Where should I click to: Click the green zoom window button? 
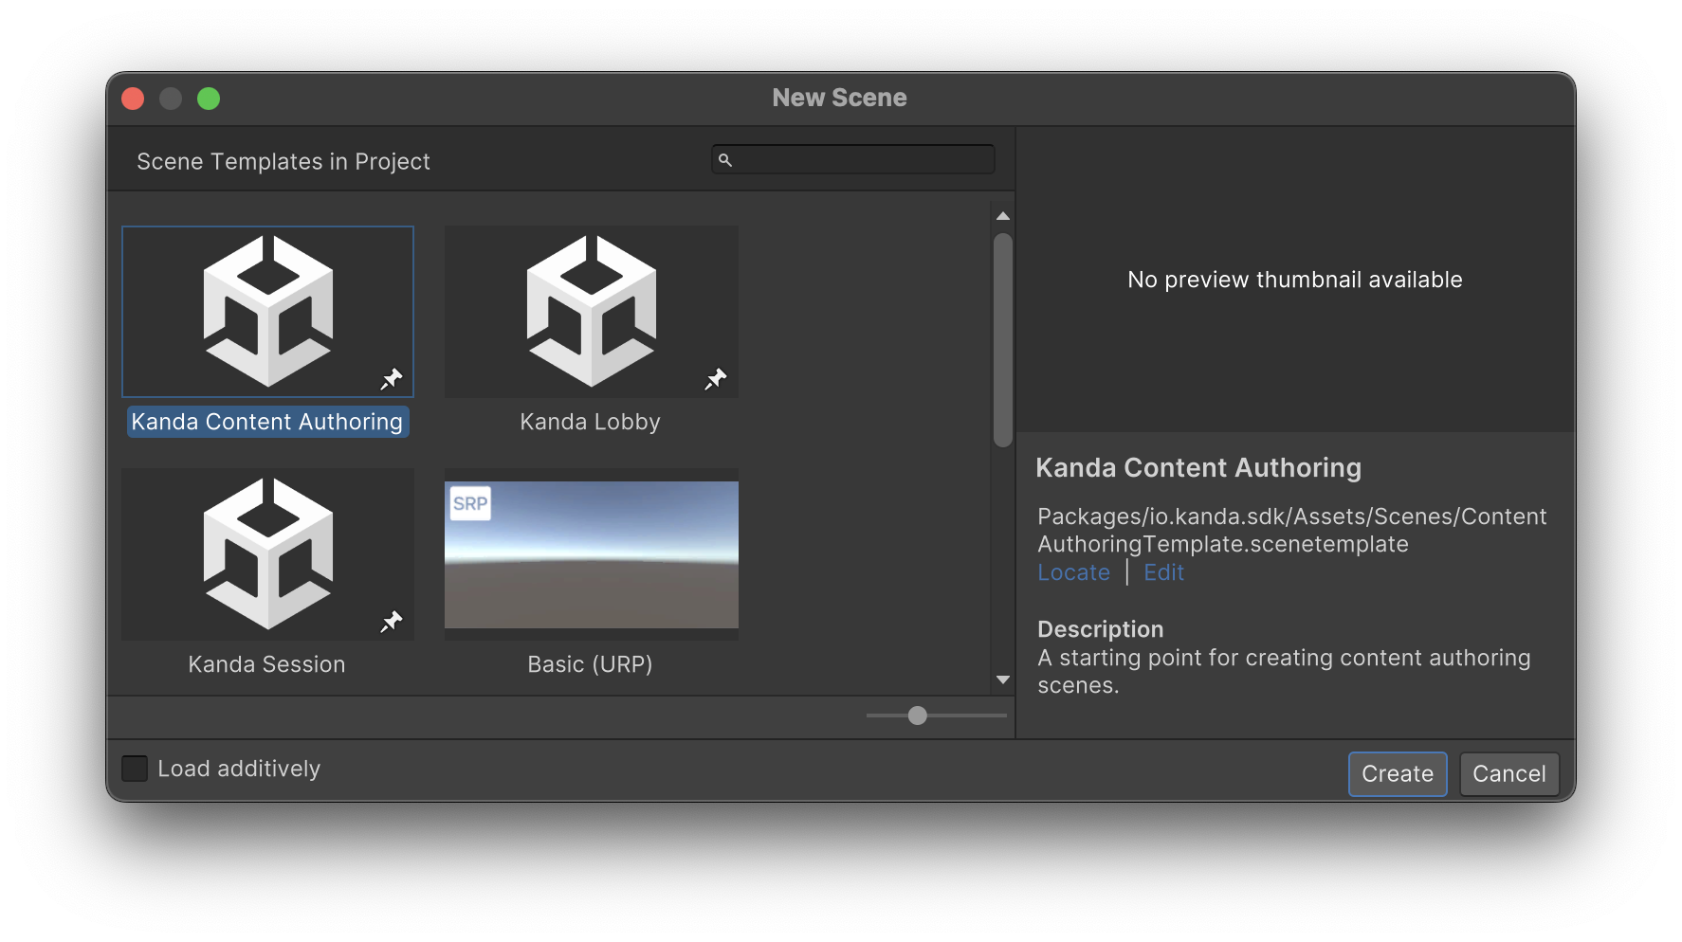point(209,99)
